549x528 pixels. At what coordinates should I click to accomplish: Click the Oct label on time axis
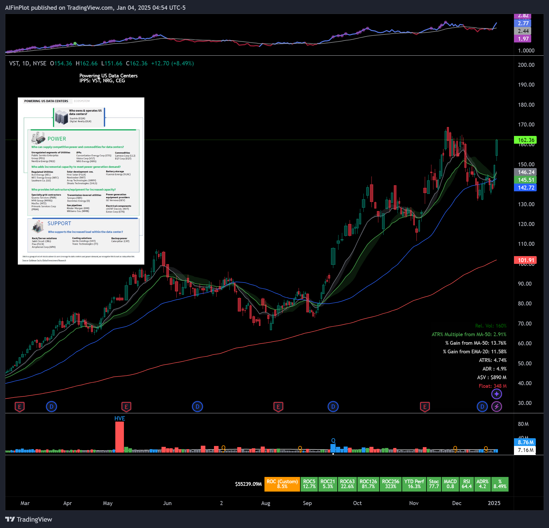tap(357, 503)
